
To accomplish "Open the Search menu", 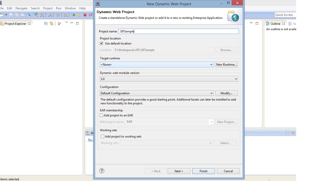I will (35, 8).
